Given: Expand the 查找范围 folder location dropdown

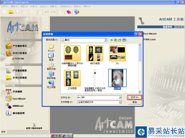Looking at the screenshot, I should 105,40.
